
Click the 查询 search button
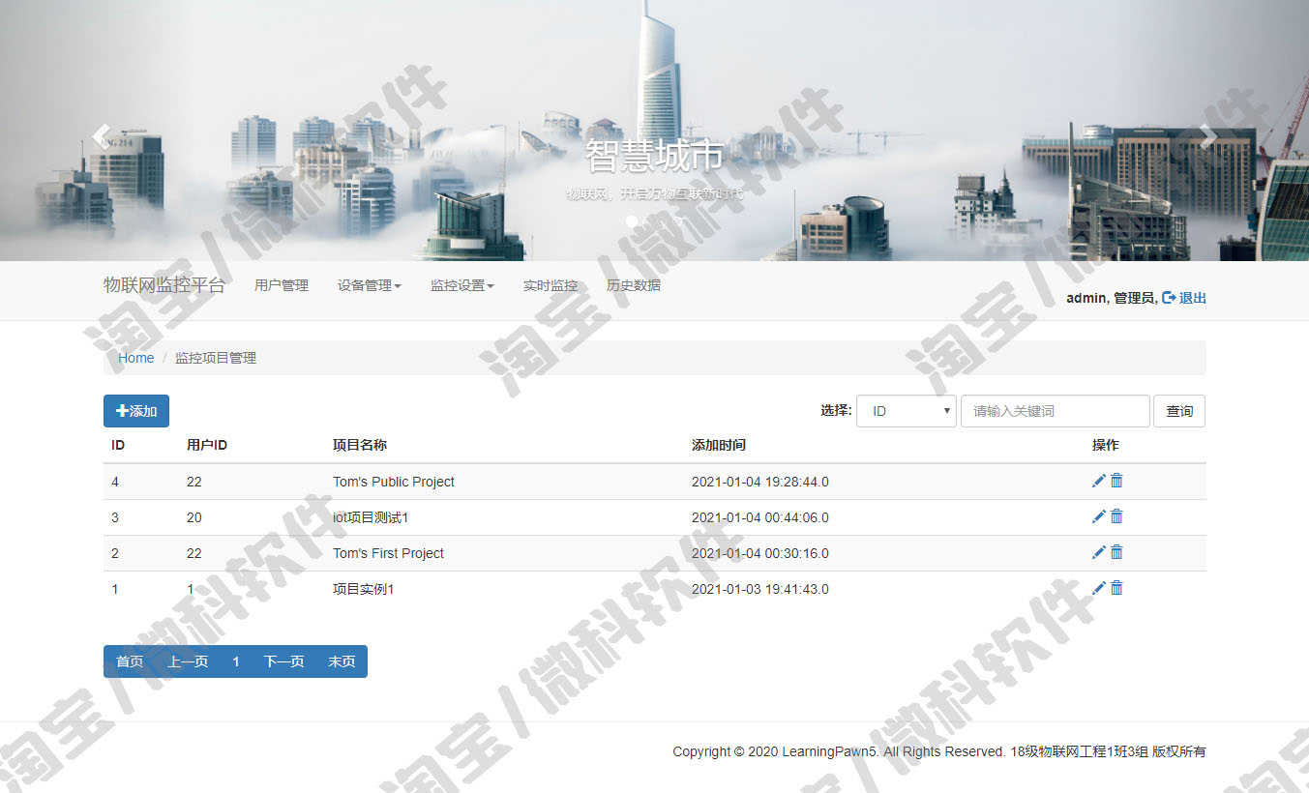click(x=1179, y=411)
